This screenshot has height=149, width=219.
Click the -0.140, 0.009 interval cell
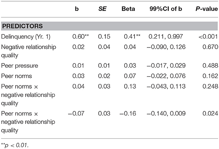[166, 113]
